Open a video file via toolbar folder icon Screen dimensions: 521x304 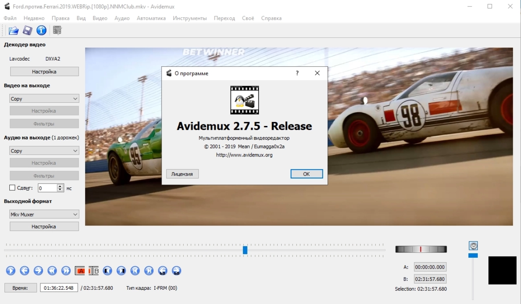coord(14,30)
